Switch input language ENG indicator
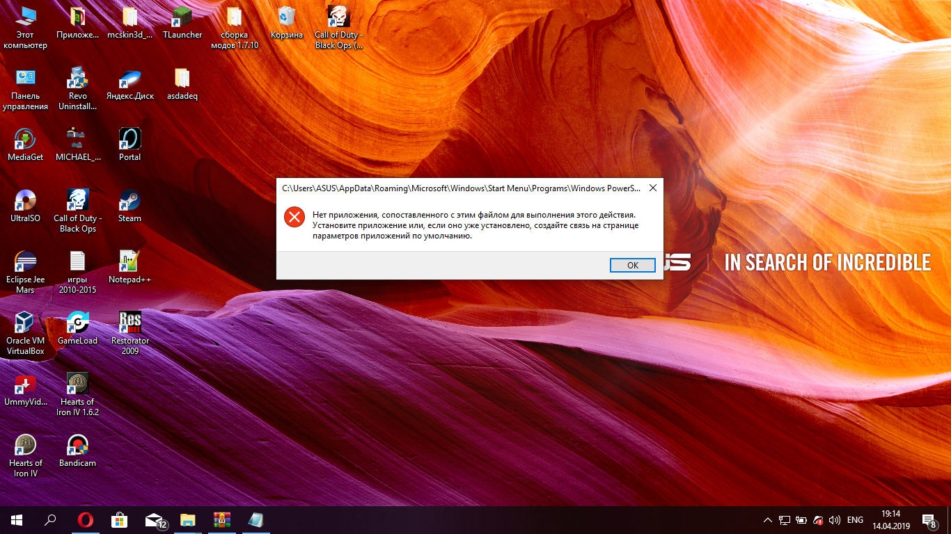The image size is (951, 534). click(855, 520)
